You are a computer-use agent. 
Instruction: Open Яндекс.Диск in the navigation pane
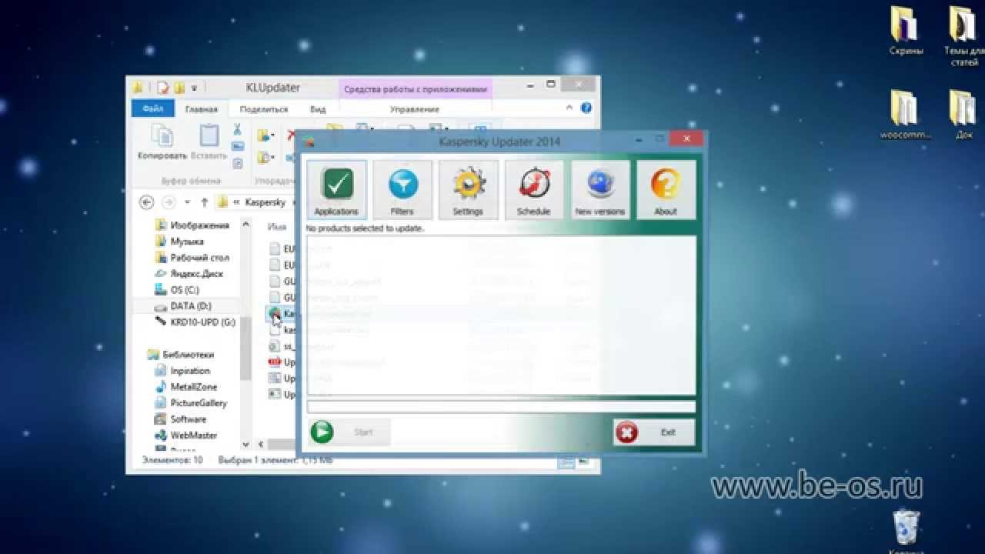pyautogui.click(x=191, y=274)
